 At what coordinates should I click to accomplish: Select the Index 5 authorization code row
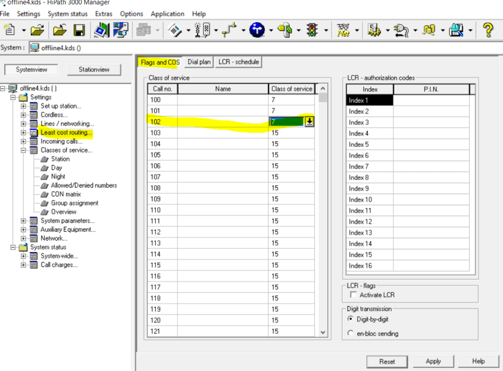click(x=407, y=144)
